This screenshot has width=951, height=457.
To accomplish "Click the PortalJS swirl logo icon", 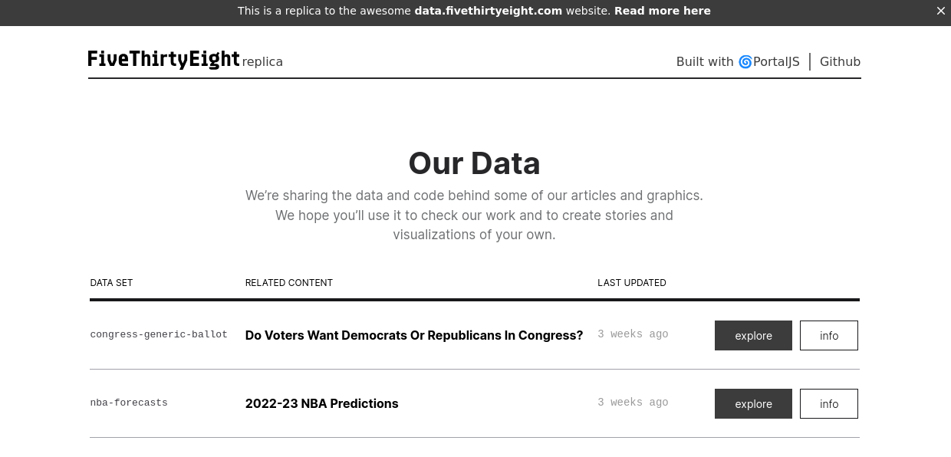I will point(745,62).
